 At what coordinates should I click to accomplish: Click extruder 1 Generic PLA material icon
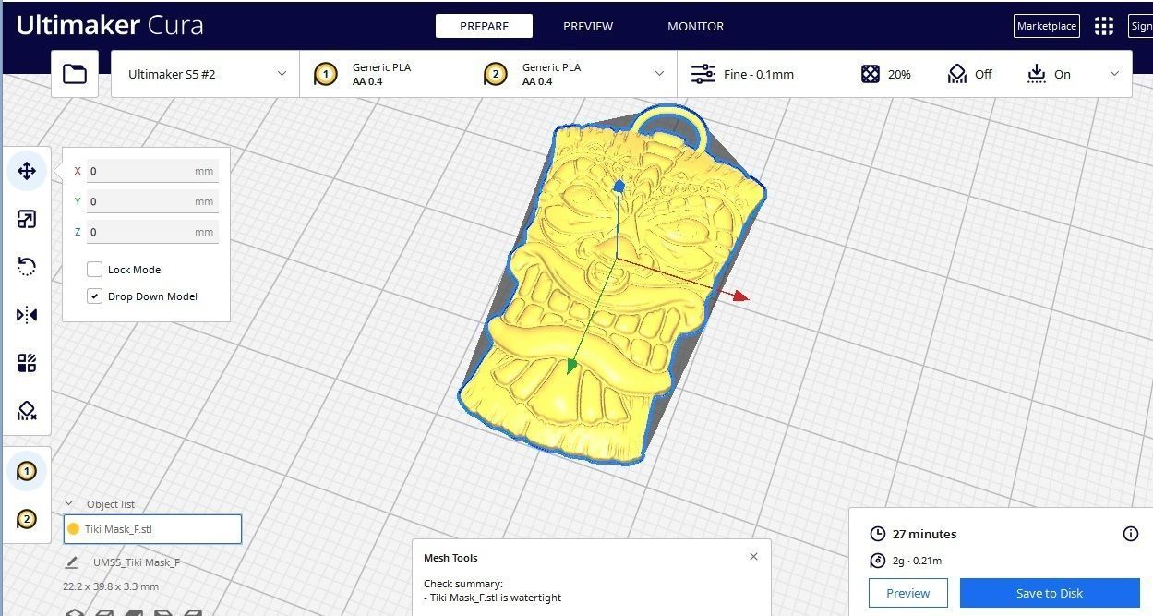point(325,74)
